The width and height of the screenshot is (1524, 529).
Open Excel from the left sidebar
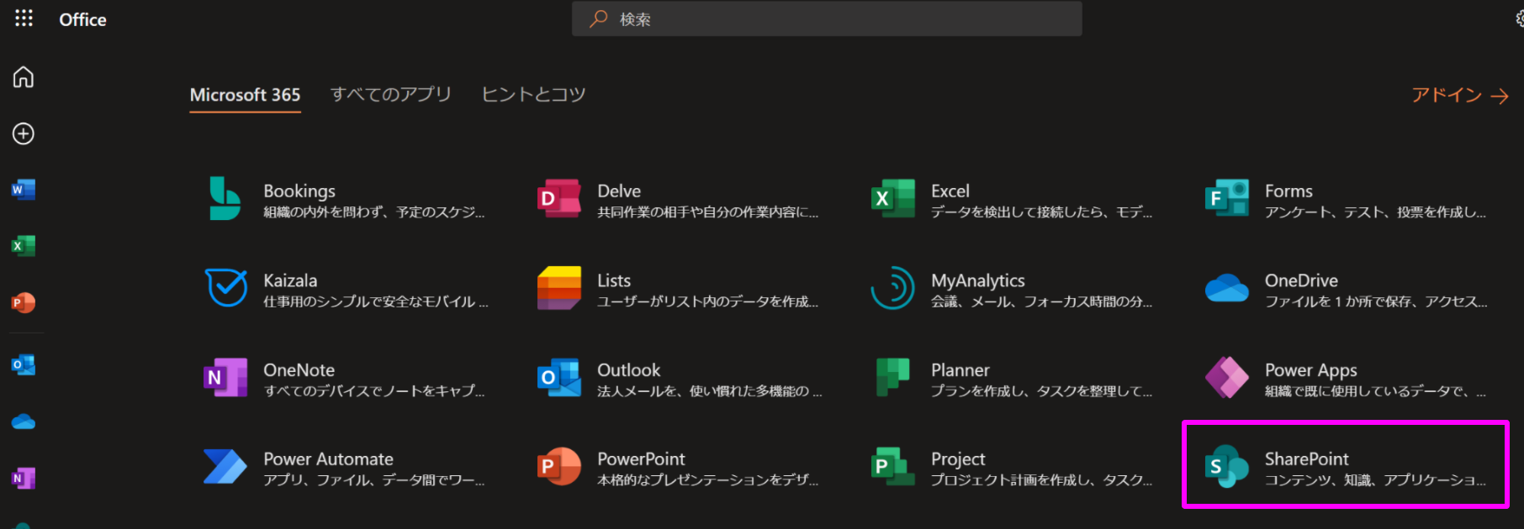click(x=24, y=246)
